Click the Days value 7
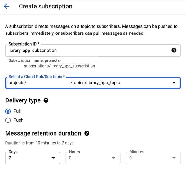This screenshot has width=186, height=169. tap(10, 158)
